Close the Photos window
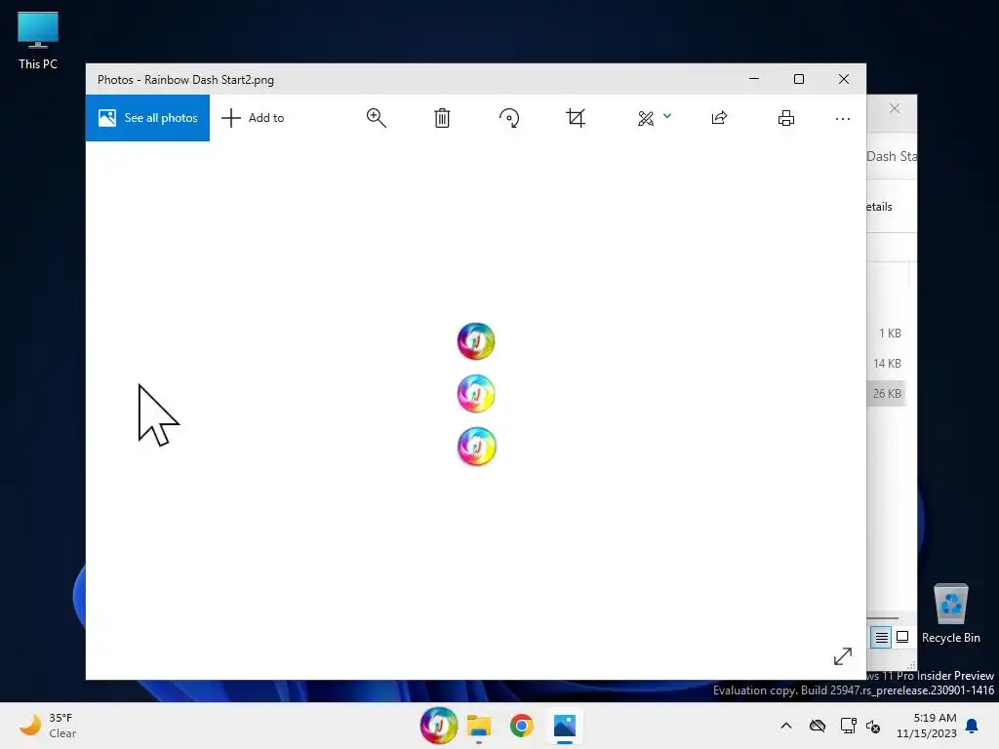Viewport: 999px width, 749px height. pyautogui.click(x=844, y=79)
